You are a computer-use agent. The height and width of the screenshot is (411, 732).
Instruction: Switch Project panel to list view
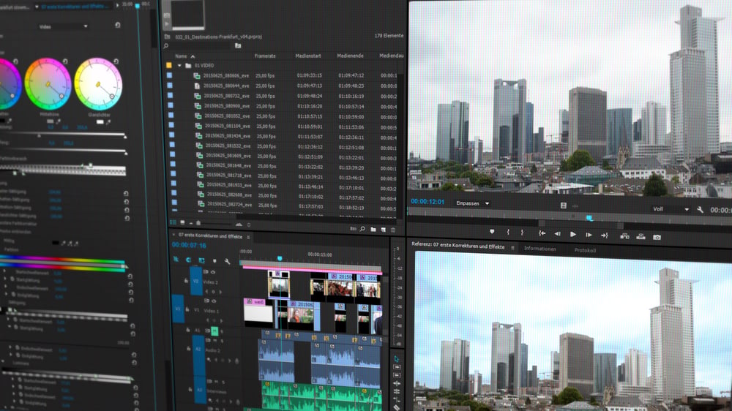pos(173,222)
